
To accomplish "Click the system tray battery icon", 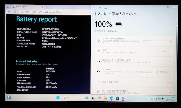I will pos(163,99).
